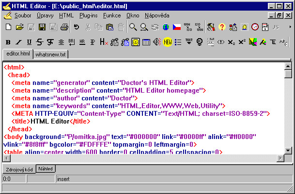Place cursor on the title HTML Editor line

click(x=50, y=122)
